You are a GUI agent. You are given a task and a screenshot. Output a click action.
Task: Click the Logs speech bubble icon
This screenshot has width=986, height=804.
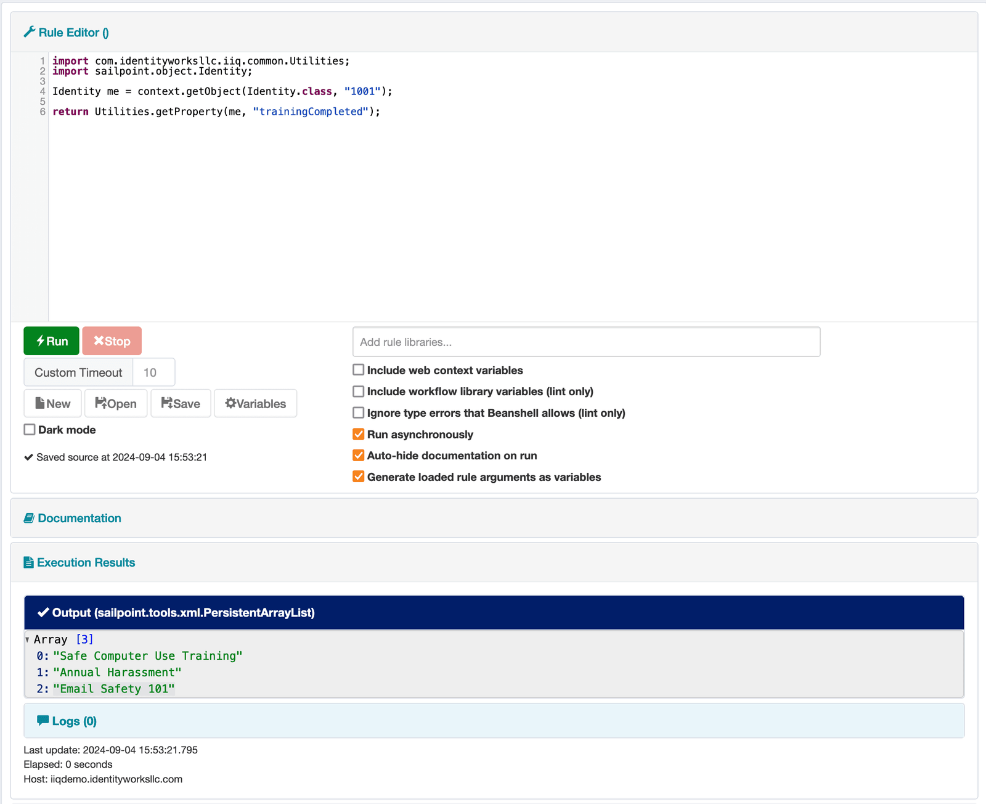pos(43,721)
